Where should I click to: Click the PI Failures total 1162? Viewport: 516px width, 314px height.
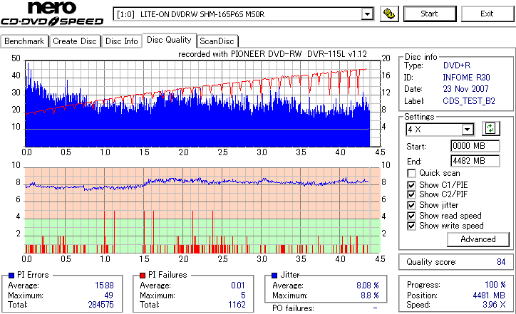click(x=237, y=305)
